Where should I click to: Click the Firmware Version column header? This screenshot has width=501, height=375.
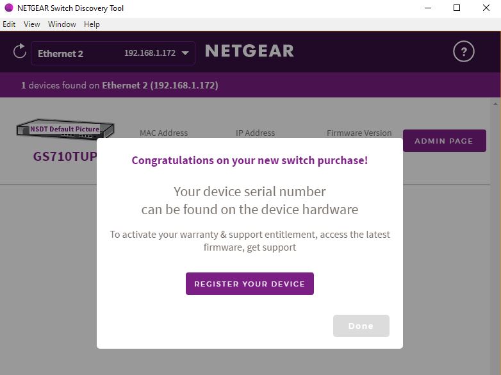click(x=359, y=133)
